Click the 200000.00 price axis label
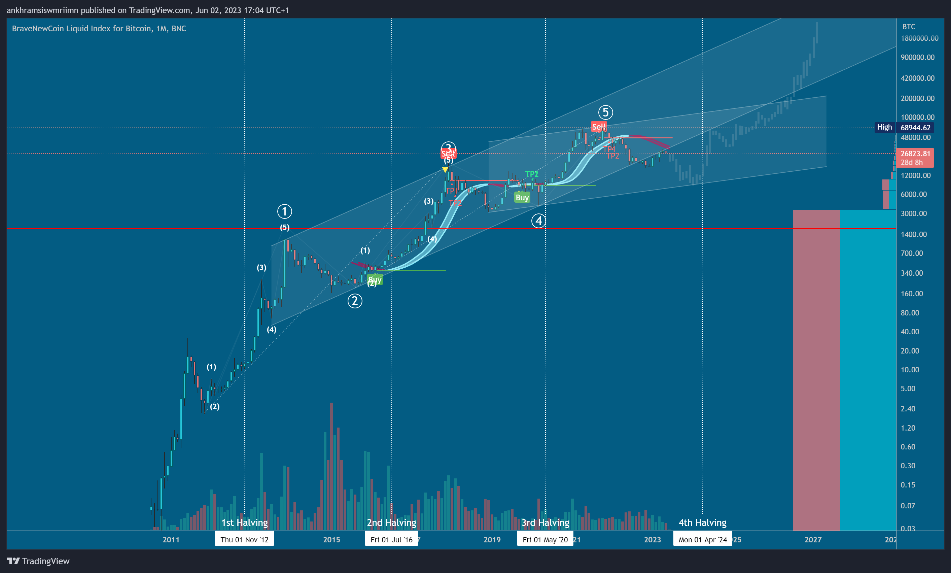This screenshot has height=573, width=951. [x=917, y=98]
